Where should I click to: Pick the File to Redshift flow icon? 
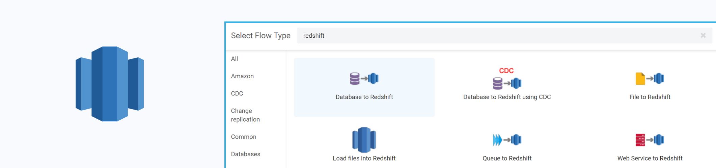[x=650, y=79]
